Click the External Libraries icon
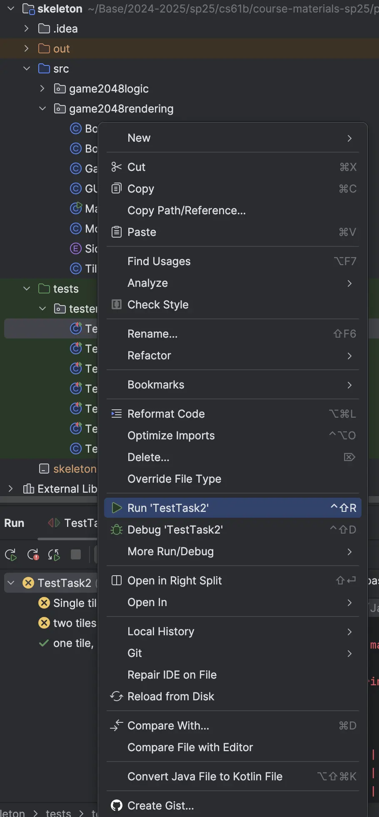 (x=28, y=489)
